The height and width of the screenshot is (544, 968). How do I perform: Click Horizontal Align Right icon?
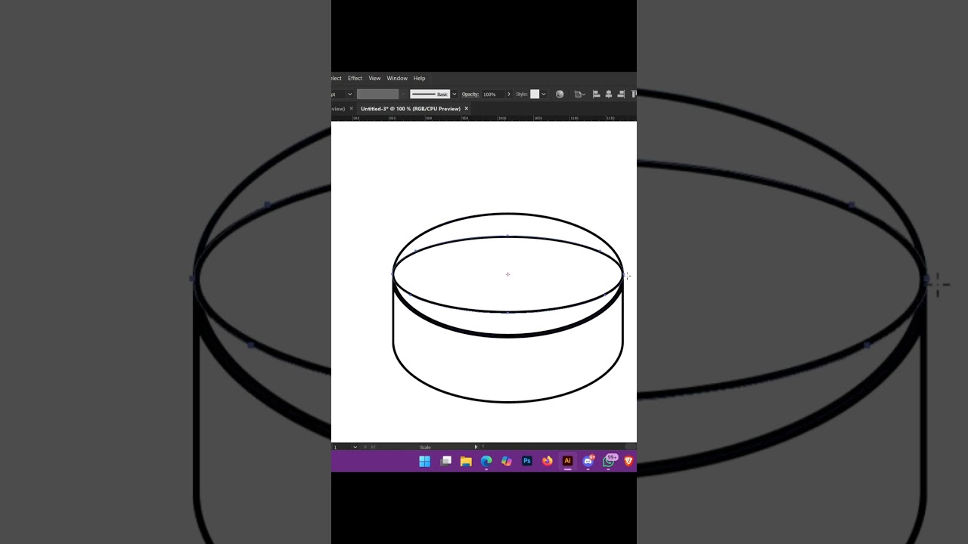(x=621, y=94)
